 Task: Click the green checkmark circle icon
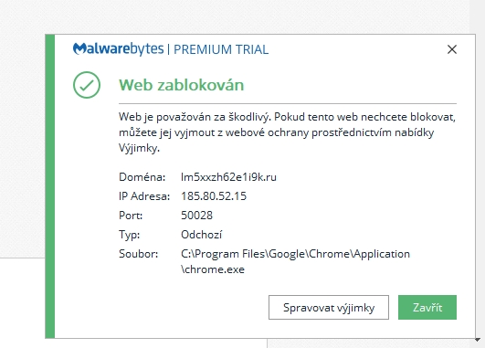(x=87, y=85)
